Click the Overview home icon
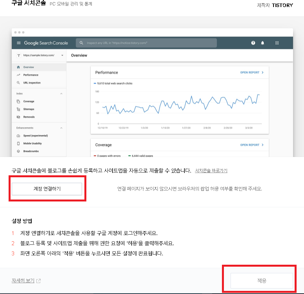The width and height of the screenshot is (304, 294). click(18, 67)
